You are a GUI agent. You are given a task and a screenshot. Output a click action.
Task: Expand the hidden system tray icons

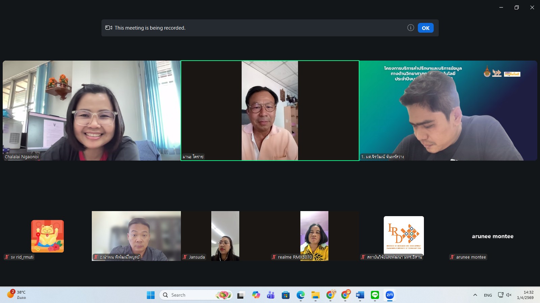[x=475, y=295]
